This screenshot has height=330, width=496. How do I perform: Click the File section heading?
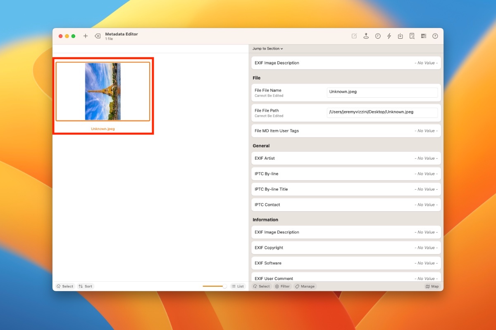click(257, 78)
